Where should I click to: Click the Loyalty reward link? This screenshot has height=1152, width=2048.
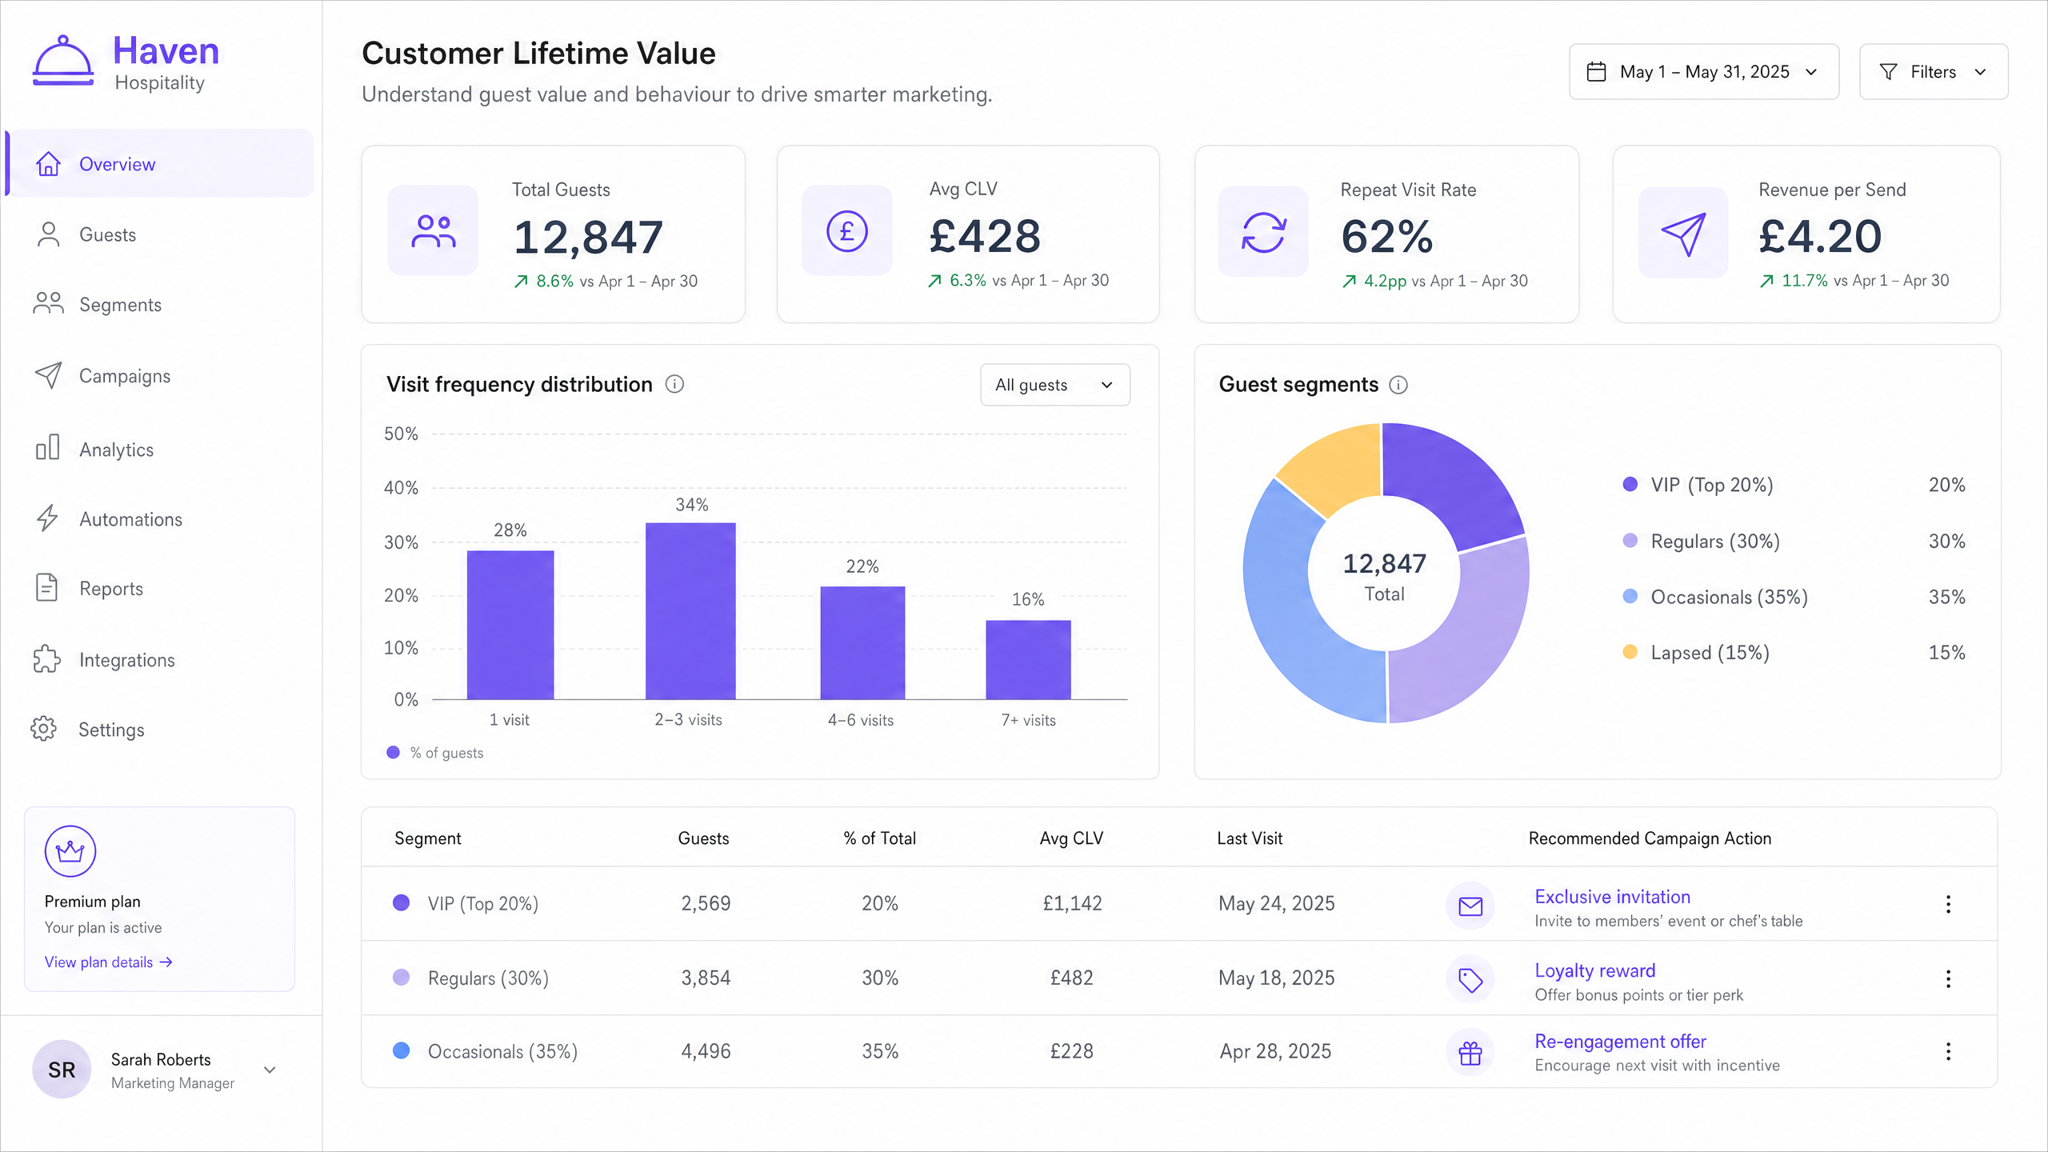[x=1594, y=970]
